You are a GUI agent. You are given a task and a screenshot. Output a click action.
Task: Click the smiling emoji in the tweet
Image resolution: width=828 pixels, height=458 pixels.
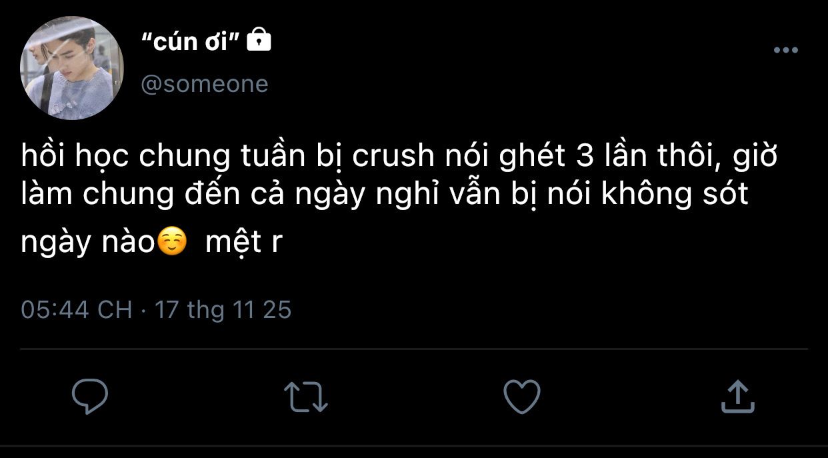(172, 243)
